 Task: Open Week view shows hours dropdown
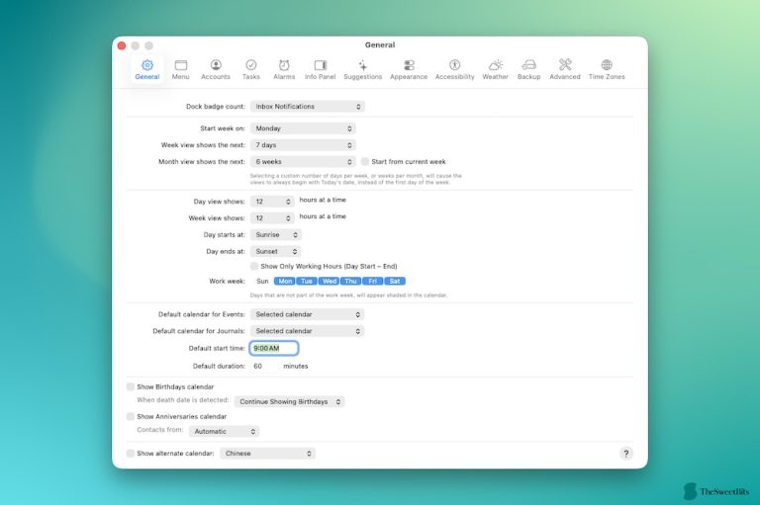click(272, 217)
